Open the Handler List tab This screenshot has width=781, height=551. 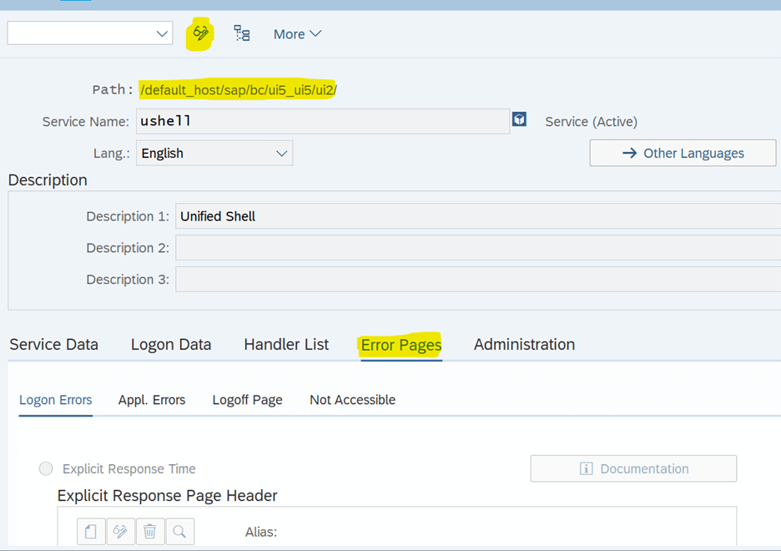[286, 344]
